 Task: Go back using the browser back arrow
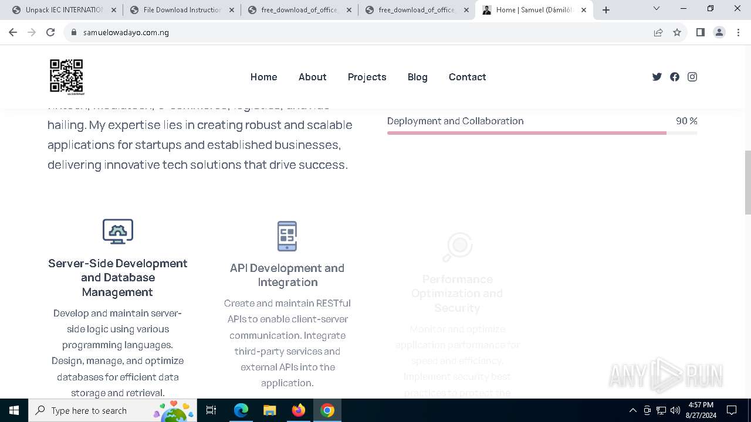click(13, 32)
